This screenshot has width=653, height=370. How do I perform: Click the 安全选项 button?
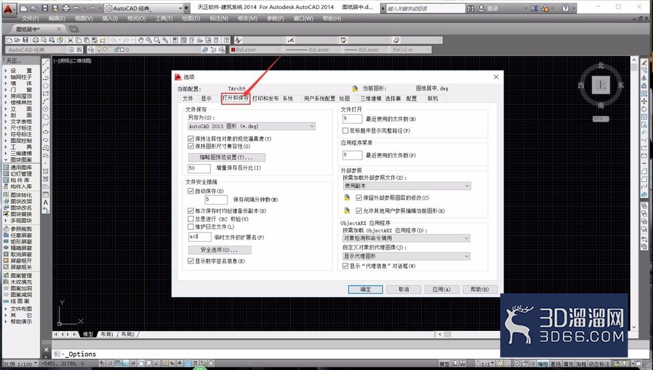219,250
